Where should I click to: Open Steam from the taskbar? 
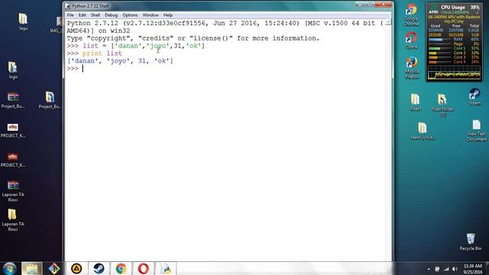coord(99,268)
